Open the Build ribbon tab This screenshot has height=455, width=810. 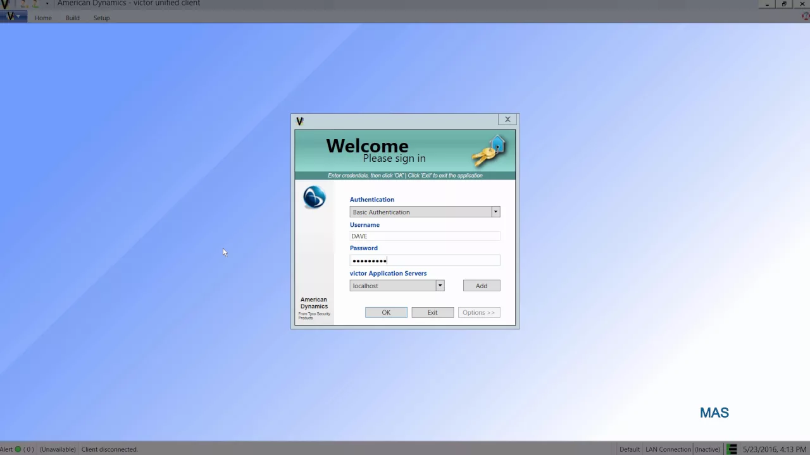(x=72, y=18)
